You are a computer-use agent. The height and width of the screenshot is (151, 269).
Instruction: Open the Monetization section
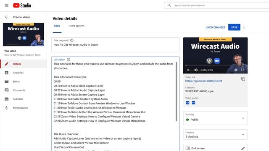[x=21, y=108]
